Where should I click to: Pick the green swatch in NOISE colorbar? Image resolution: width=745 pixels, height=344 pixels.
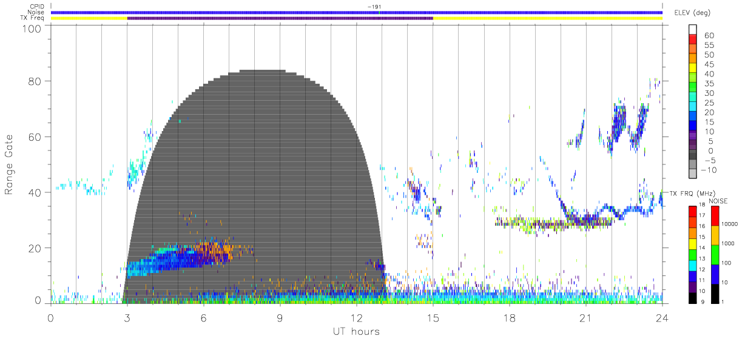[x=715, y=254]
